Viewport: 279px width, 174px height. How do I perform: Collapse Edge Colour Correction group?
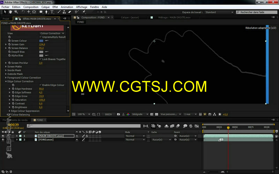pos(6,81)
